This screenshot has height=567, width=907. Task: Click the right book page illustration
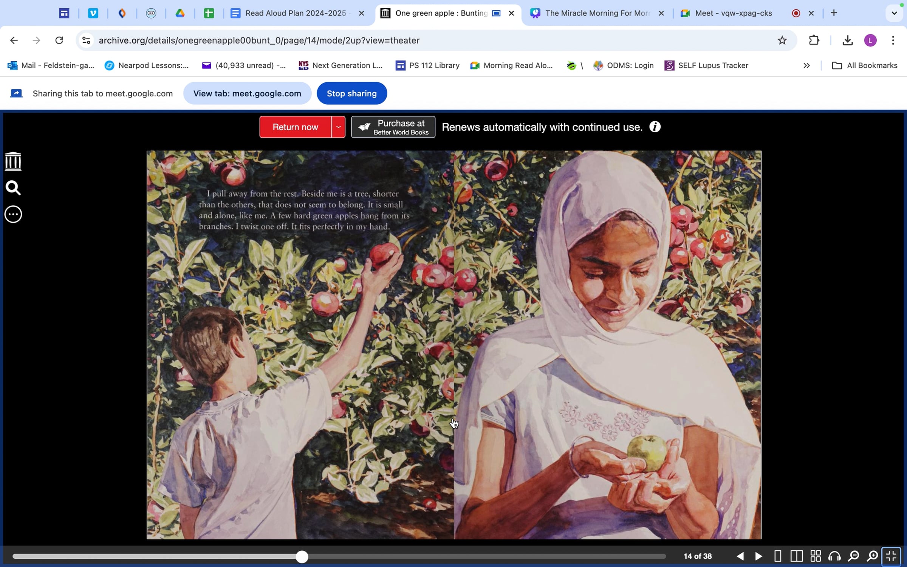tap(608, 345)
